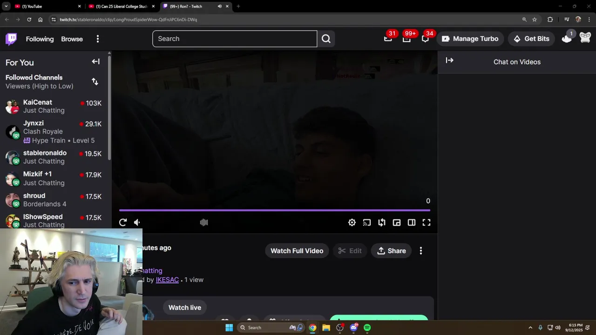The width and height of the screenshot is (596, 335).
Task: Focus the Twitch search field
Action: (235, 39)
